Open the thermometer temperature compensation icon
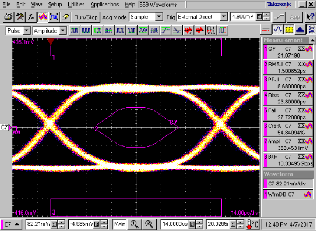Viewport: 317px width, 232px height. coord(253,224)
